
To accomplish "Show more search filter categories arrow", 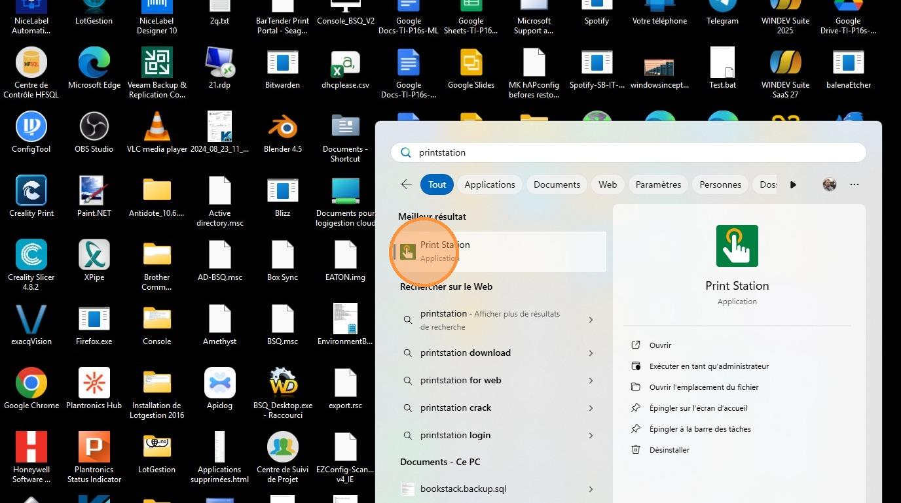I will (x=793, y=184).
